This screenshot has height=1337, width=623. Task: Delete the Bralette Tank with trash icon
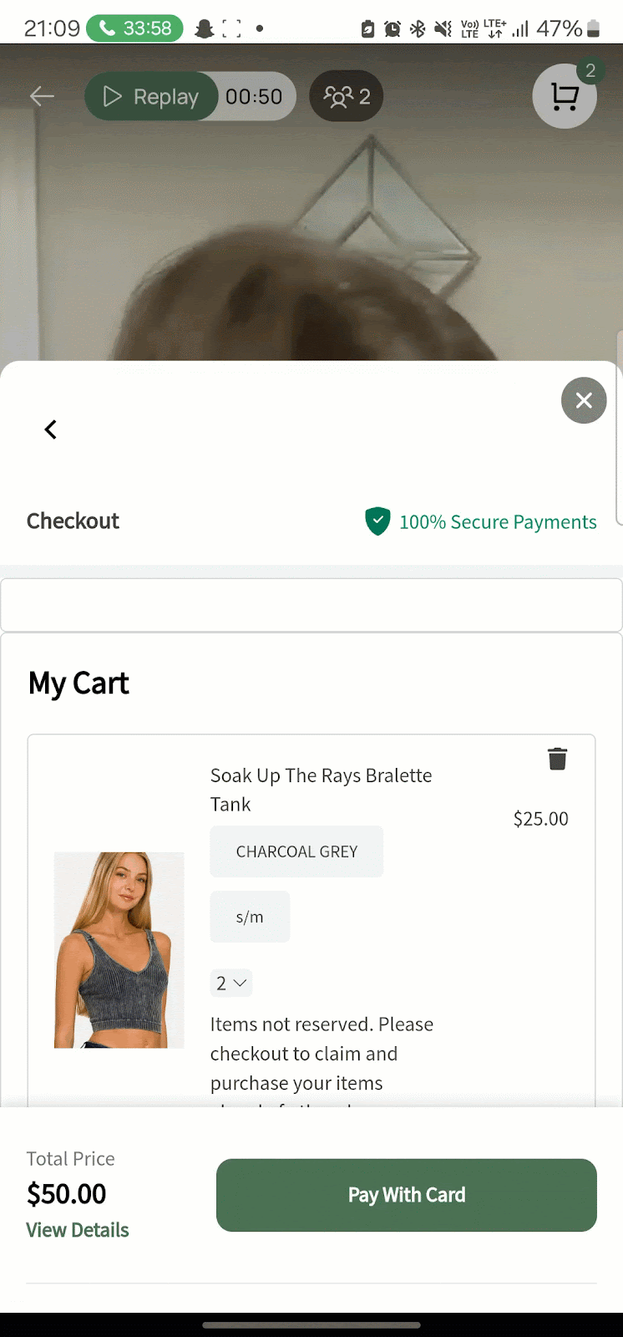coord(557,759)
